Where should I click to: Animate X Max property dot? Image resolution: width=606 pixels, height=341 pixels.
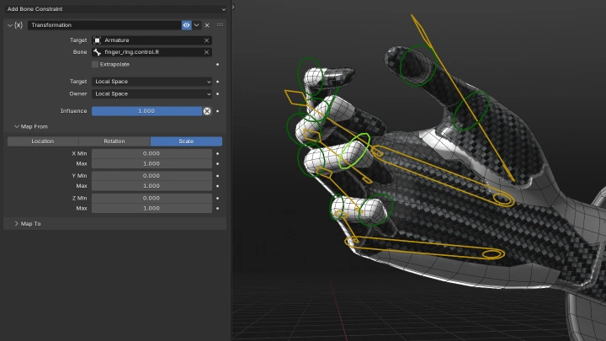pyautogui.click(x=218, y=163)
